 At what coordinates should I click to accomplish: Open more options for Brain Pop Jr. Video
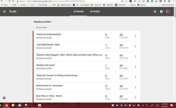pyautogui.click(x=135, y=97)
